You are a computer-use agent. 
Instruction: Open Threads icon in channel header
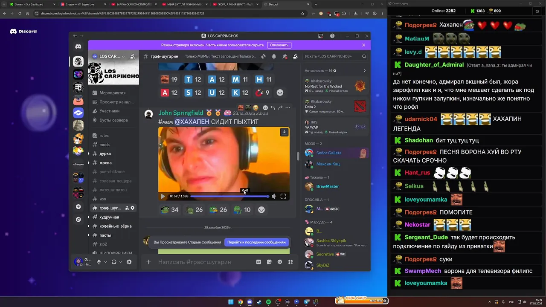(x=264, y=56)
